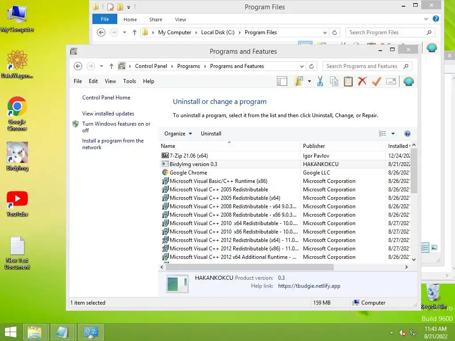This screenshot has height=341, width=455.
Task: Click the change view icon in program list
Action: pyautogui.click(x=382, y=134)
